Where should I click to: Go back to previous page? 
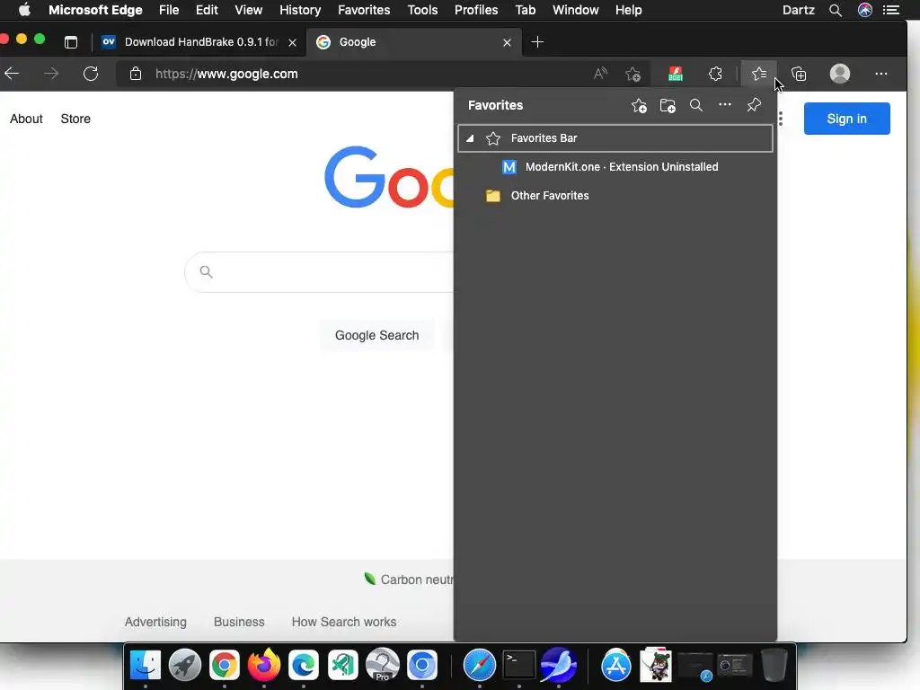(13, 74)
